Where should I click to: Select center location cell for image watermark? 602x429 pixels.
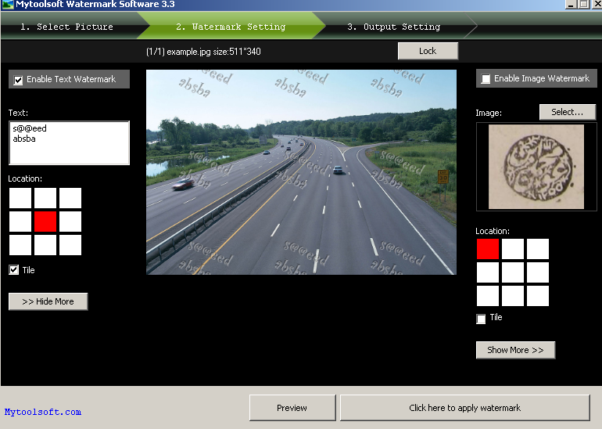[513, 272]
